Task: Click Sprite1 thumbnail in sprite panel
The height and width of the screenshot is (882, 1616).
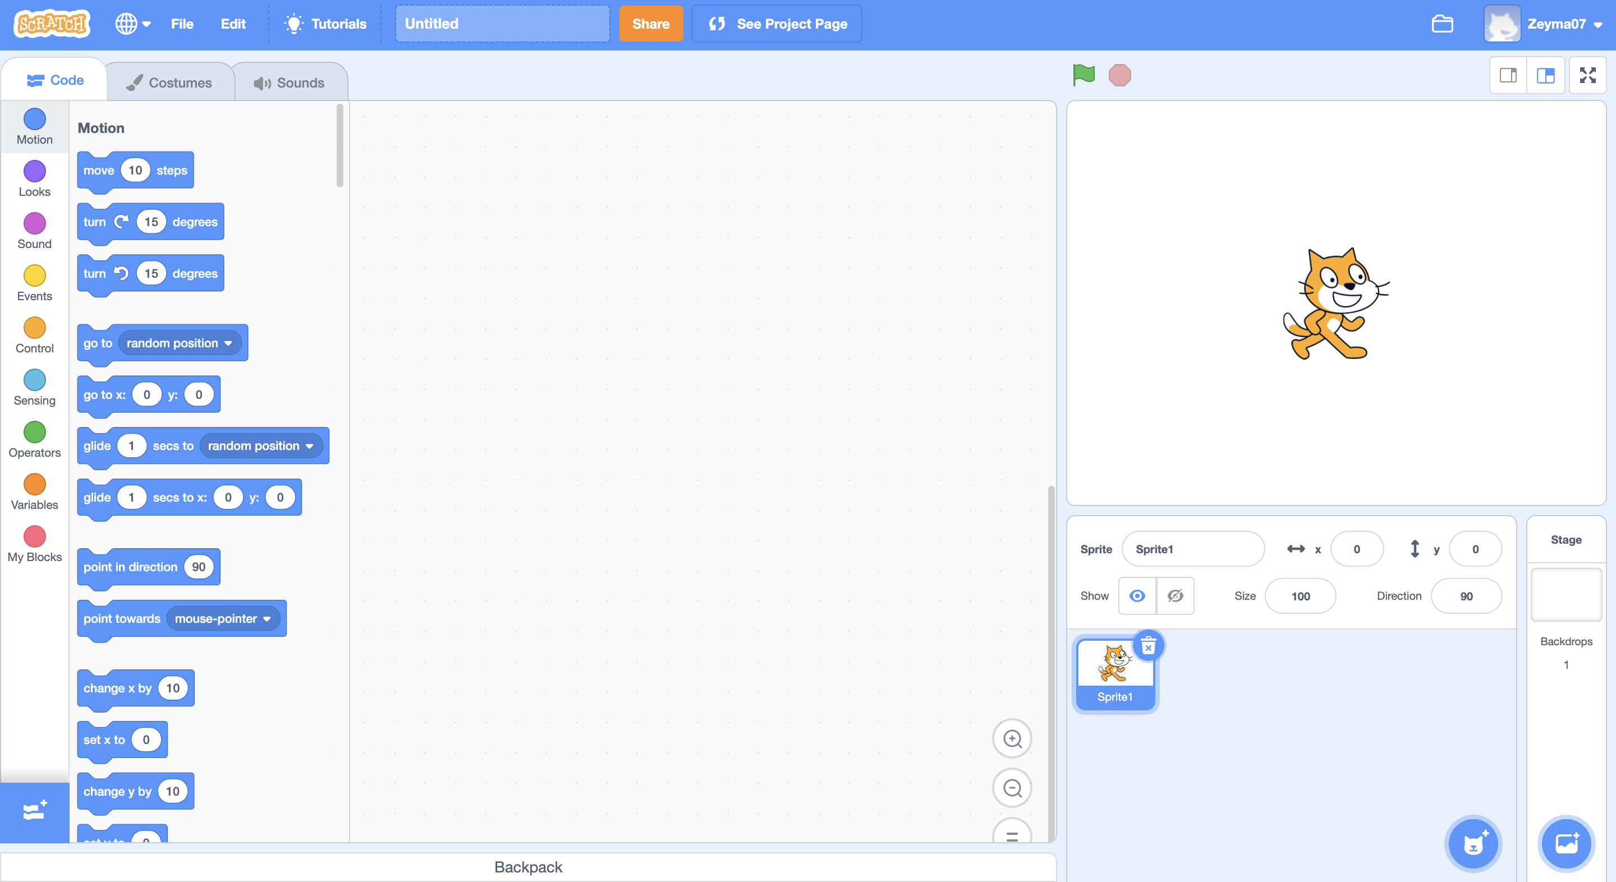Action: pos(1115,671)
